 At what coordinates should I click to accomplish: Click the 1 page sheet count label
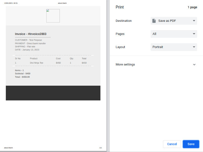click(x=192, y=7)
